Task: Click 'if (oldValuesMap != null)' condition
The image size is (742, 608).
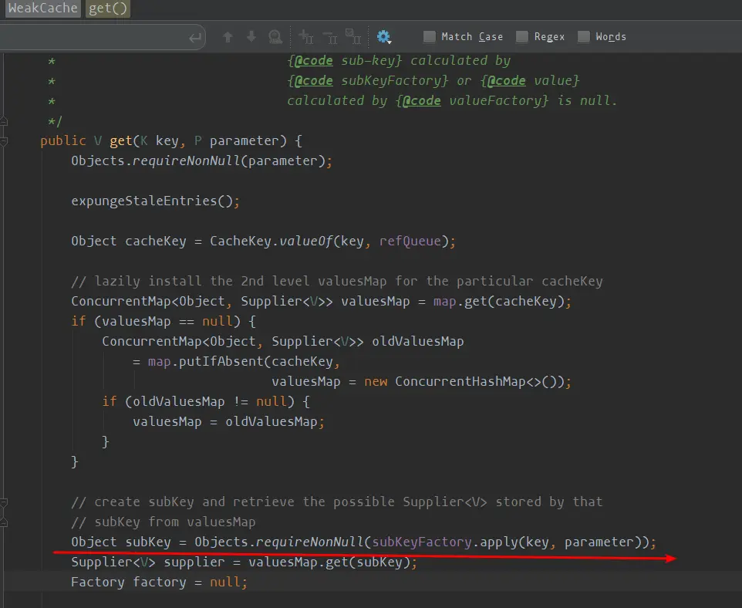Action: [x=206, y=401]
